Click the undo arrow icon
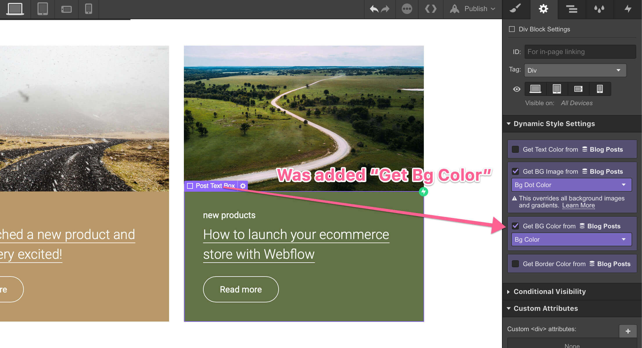 tap(374, 9)
